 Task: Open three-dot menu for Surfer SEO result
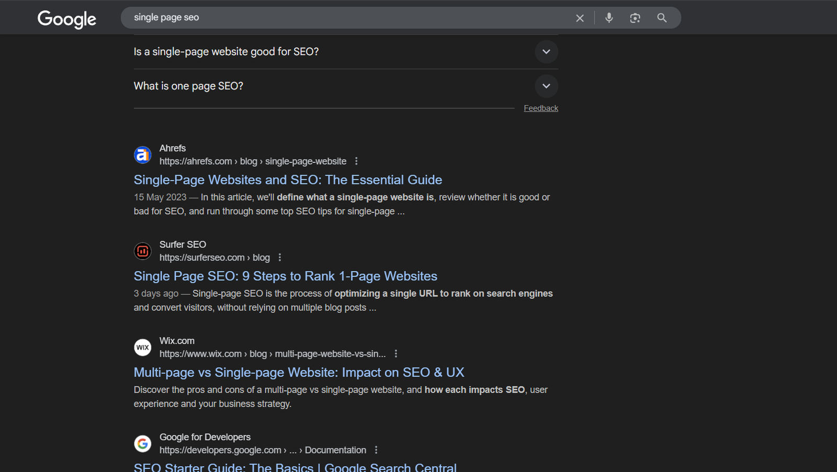280,257
